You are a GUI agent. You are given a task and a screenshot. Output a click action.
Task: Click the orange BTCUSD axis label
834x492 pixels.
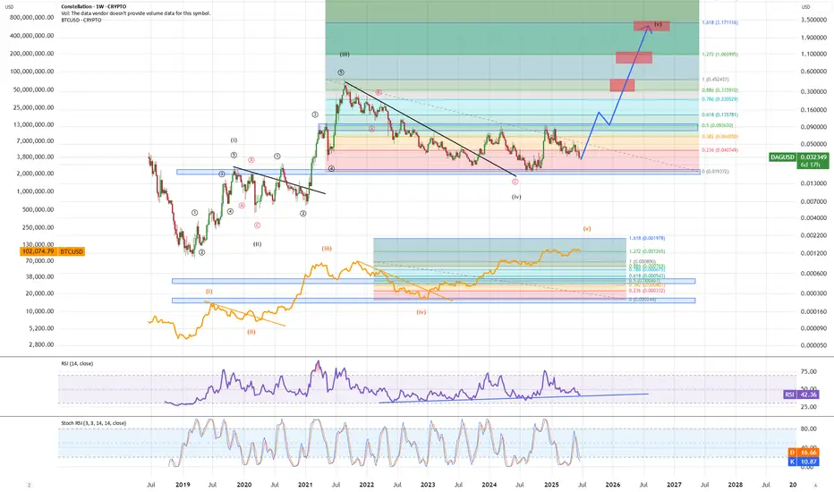coord(72,251)
